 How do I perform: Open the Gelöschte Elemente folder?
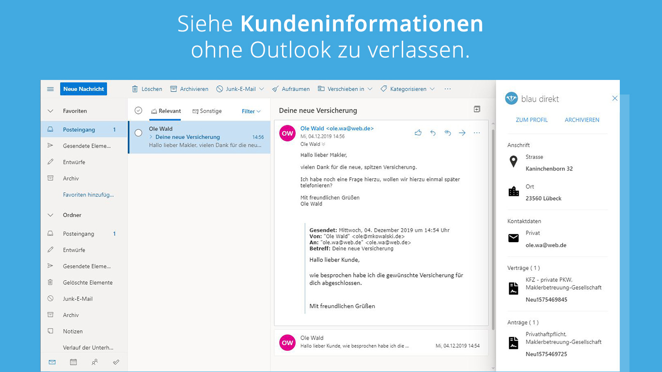84,282
